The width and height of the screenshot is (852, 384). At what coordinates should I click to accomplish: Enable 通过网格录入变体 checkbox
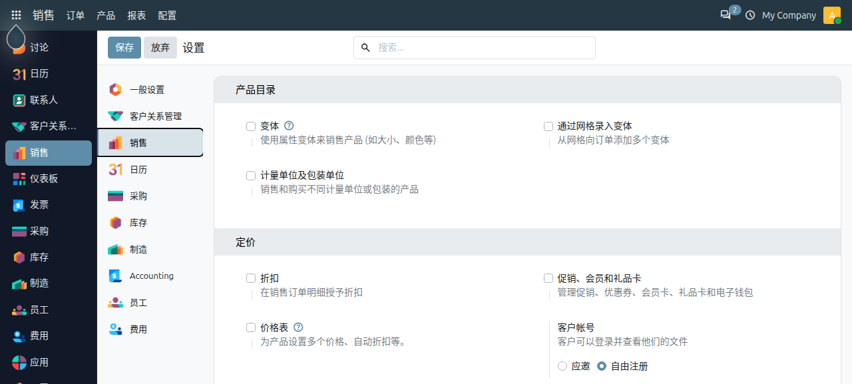coord(548,126)
